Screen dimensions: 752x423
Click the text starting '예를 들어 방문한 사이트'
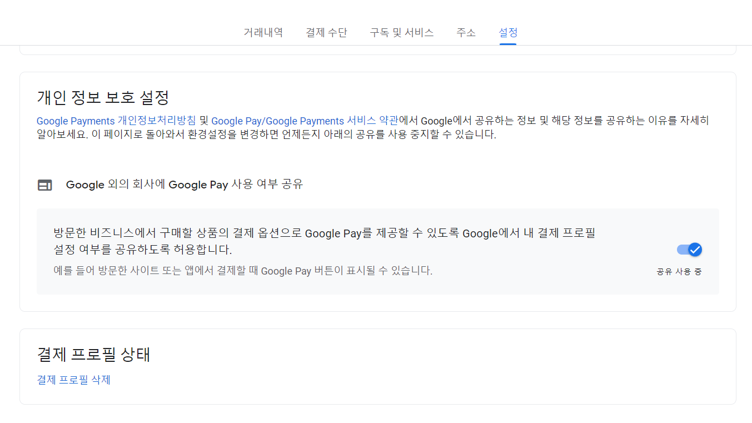pyautogui.click(x=243, y=271)
